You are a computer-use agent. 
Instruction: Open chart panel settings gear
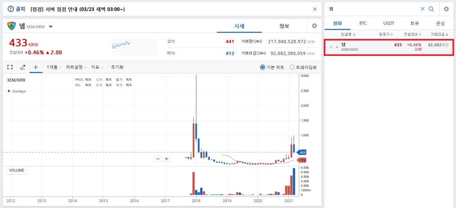pyautogui.click(x=314, y=26)
